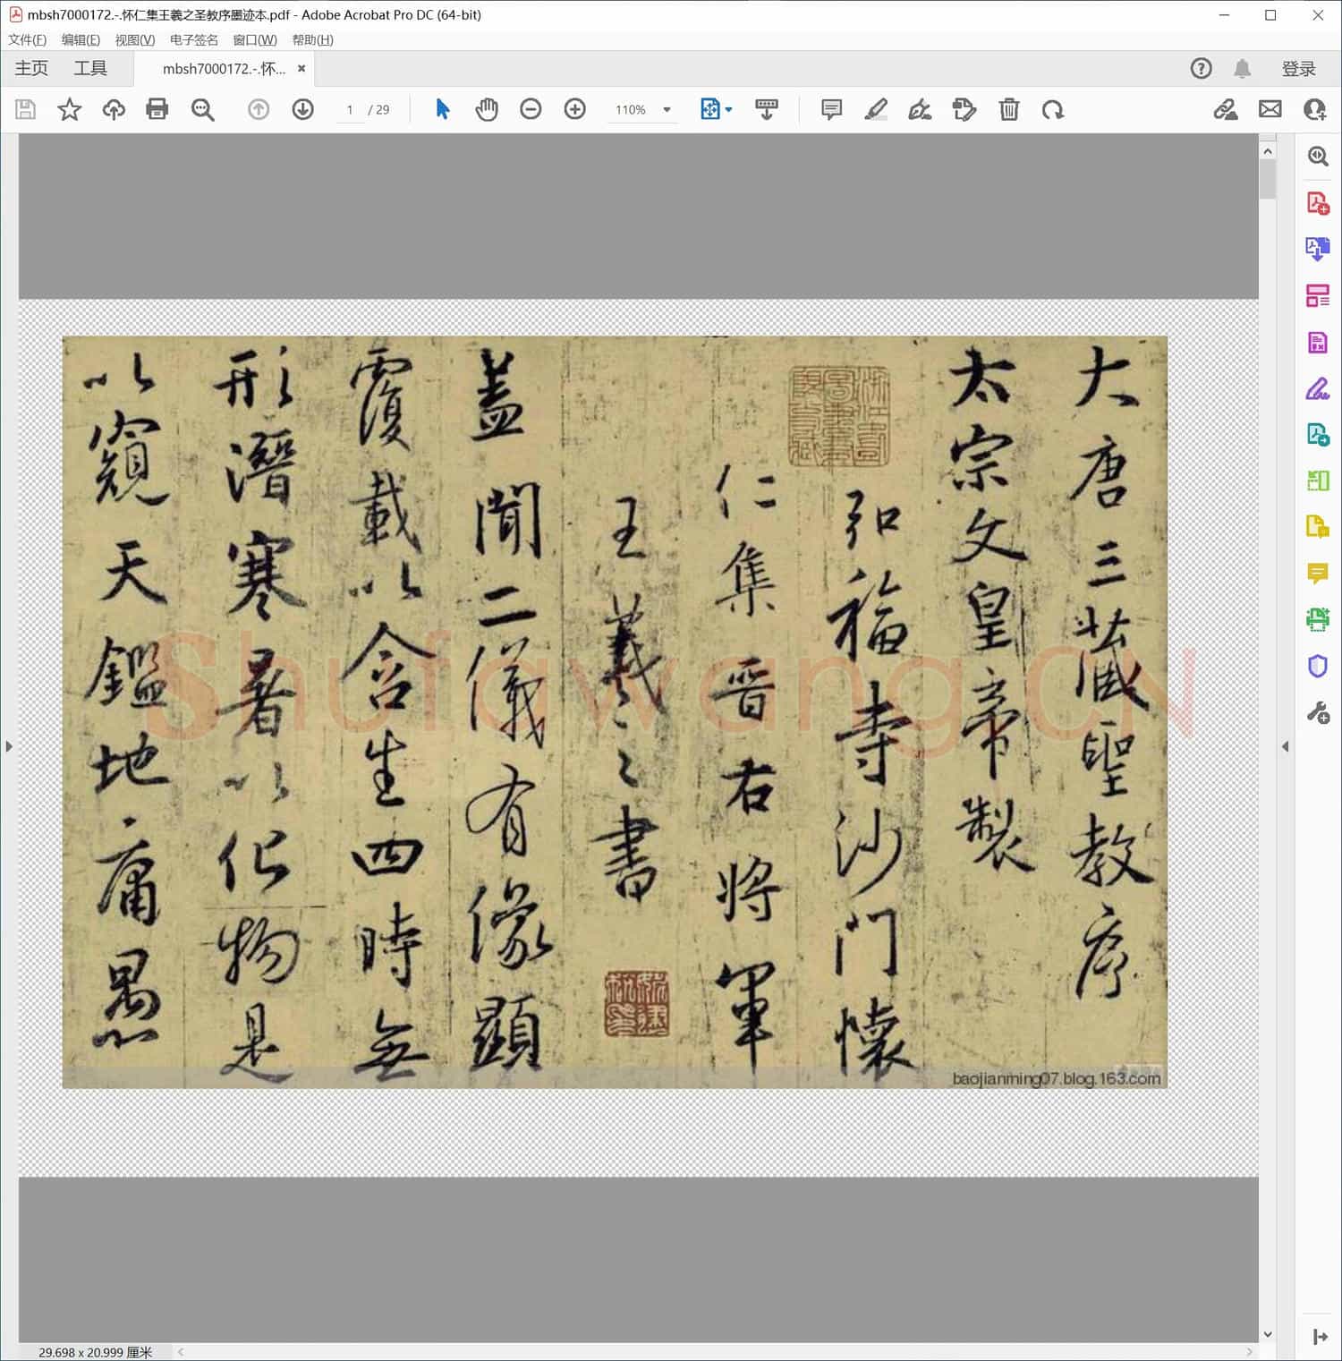
Task: Click the delete trash icon
Action: [1008, 109]
